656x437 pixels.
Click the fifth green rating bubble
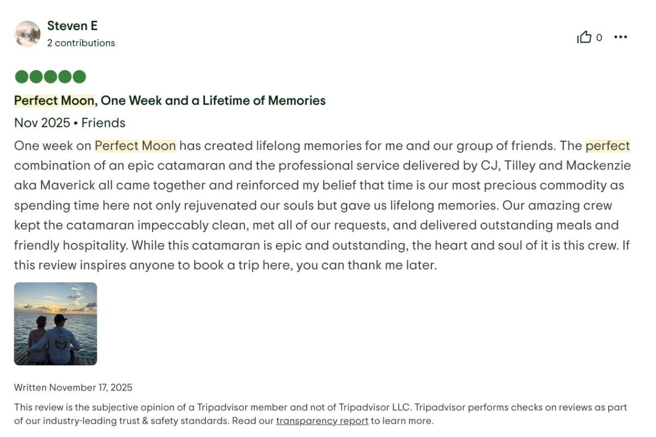[x=79, y=77]
